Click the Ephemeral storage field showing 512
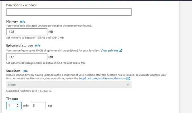Viewport: 192px width, 113px height. point(27,57)
